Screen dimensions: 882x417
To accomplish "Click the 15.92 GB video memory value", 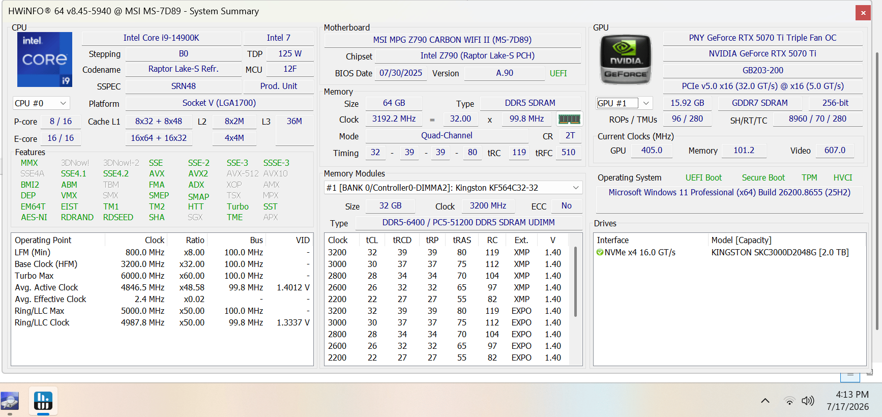I will (x=687, y=103).
